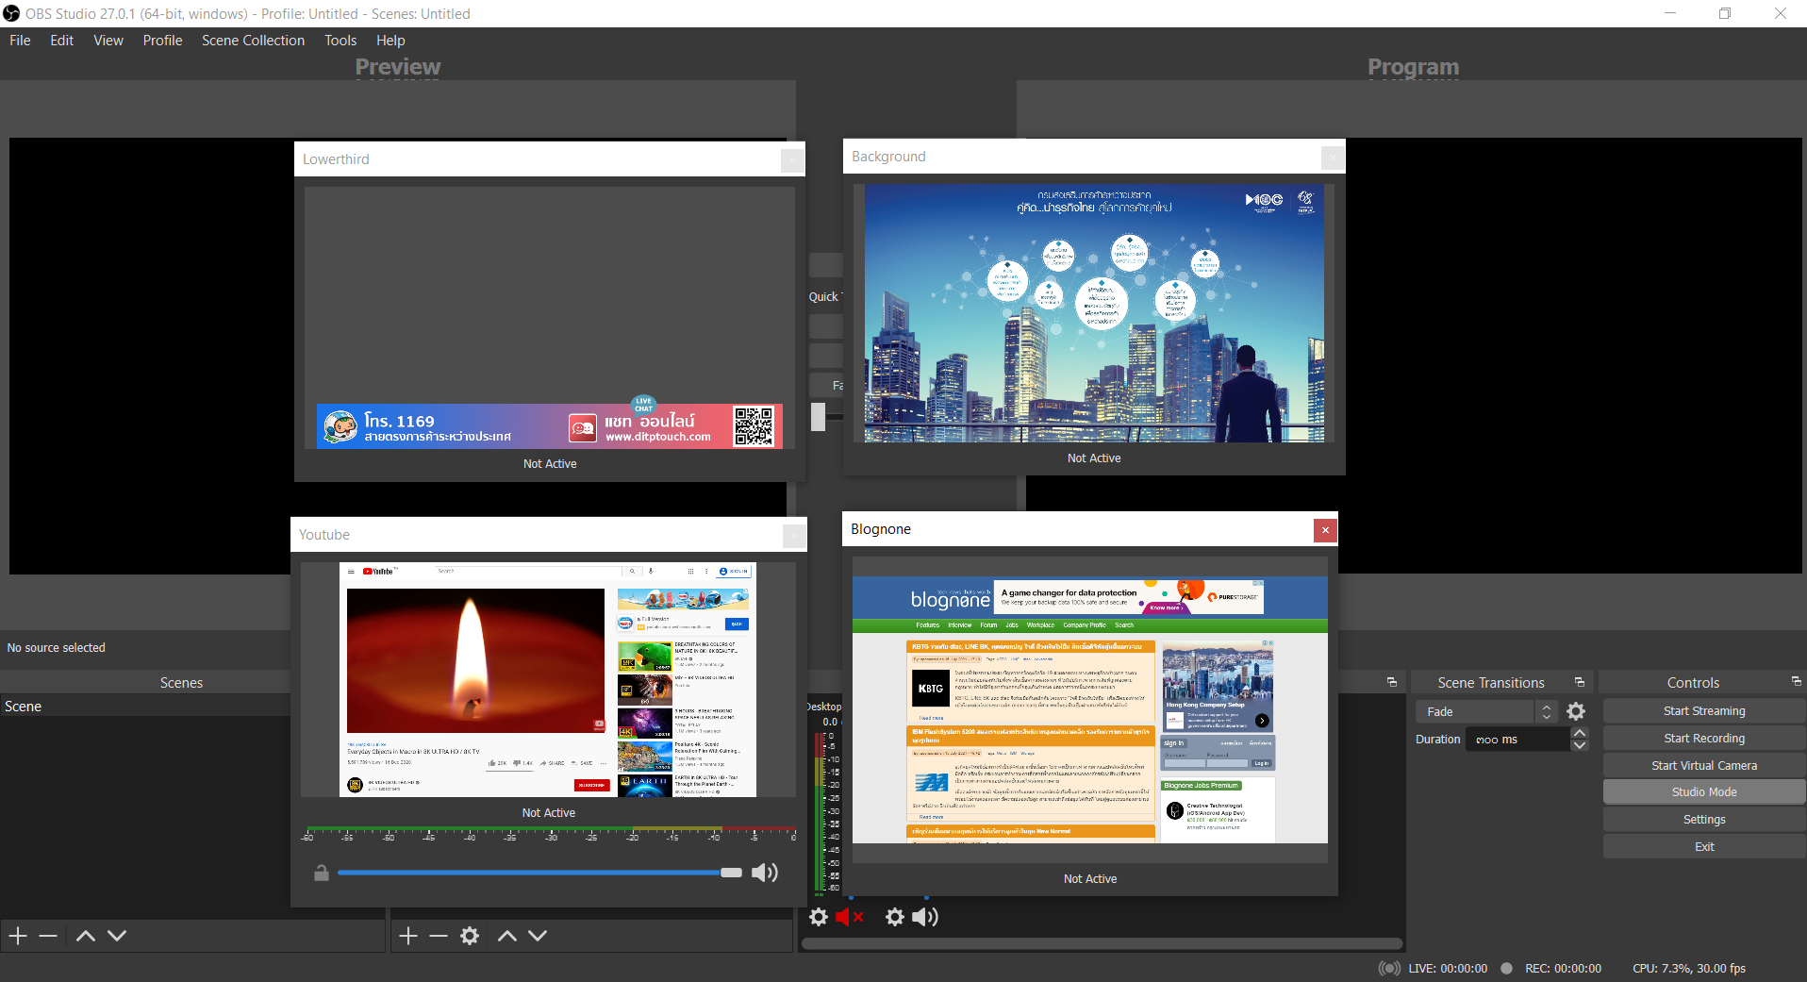Lock the Youtube volume with the padlock icon
The width and height of the screenshot is (1807, 982).
click(321, 873)
